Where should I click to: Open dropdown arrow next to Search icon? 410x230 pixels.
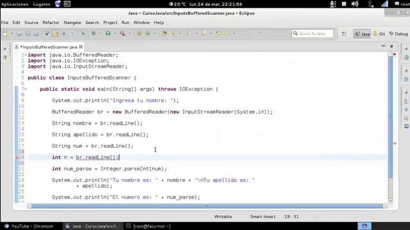tap(180, 33)
